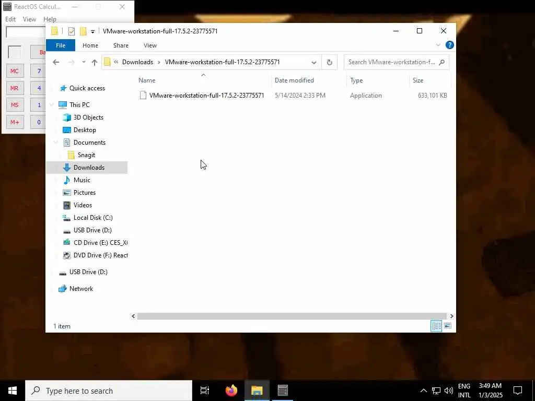Switch to Large icons view layout
Image resolution: width=535 pixels, height=401 pixels.
448,326
